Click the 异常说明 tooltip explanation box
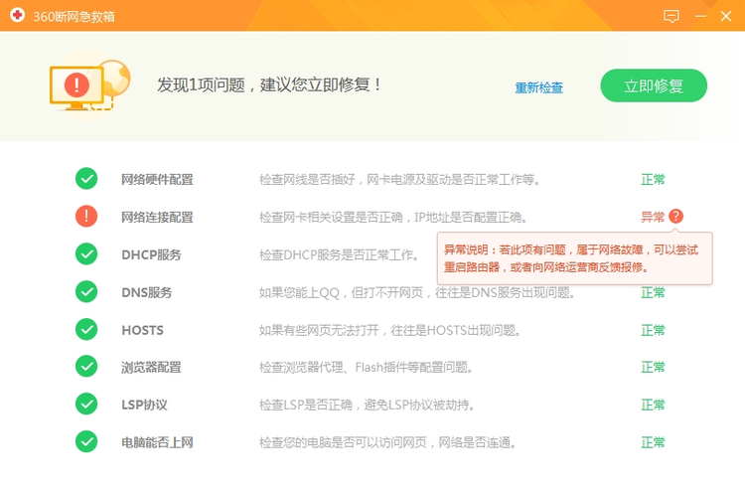 pyautogui.click(x=574, y=258)
